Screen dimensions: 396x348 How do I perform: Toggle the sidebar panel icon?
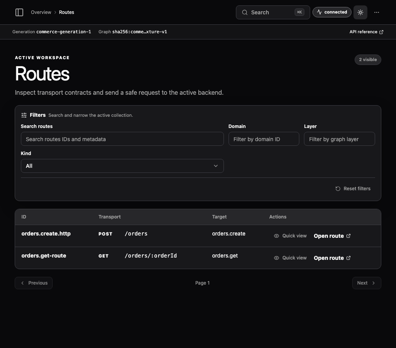pyautogui.click(x=19, y=12)
